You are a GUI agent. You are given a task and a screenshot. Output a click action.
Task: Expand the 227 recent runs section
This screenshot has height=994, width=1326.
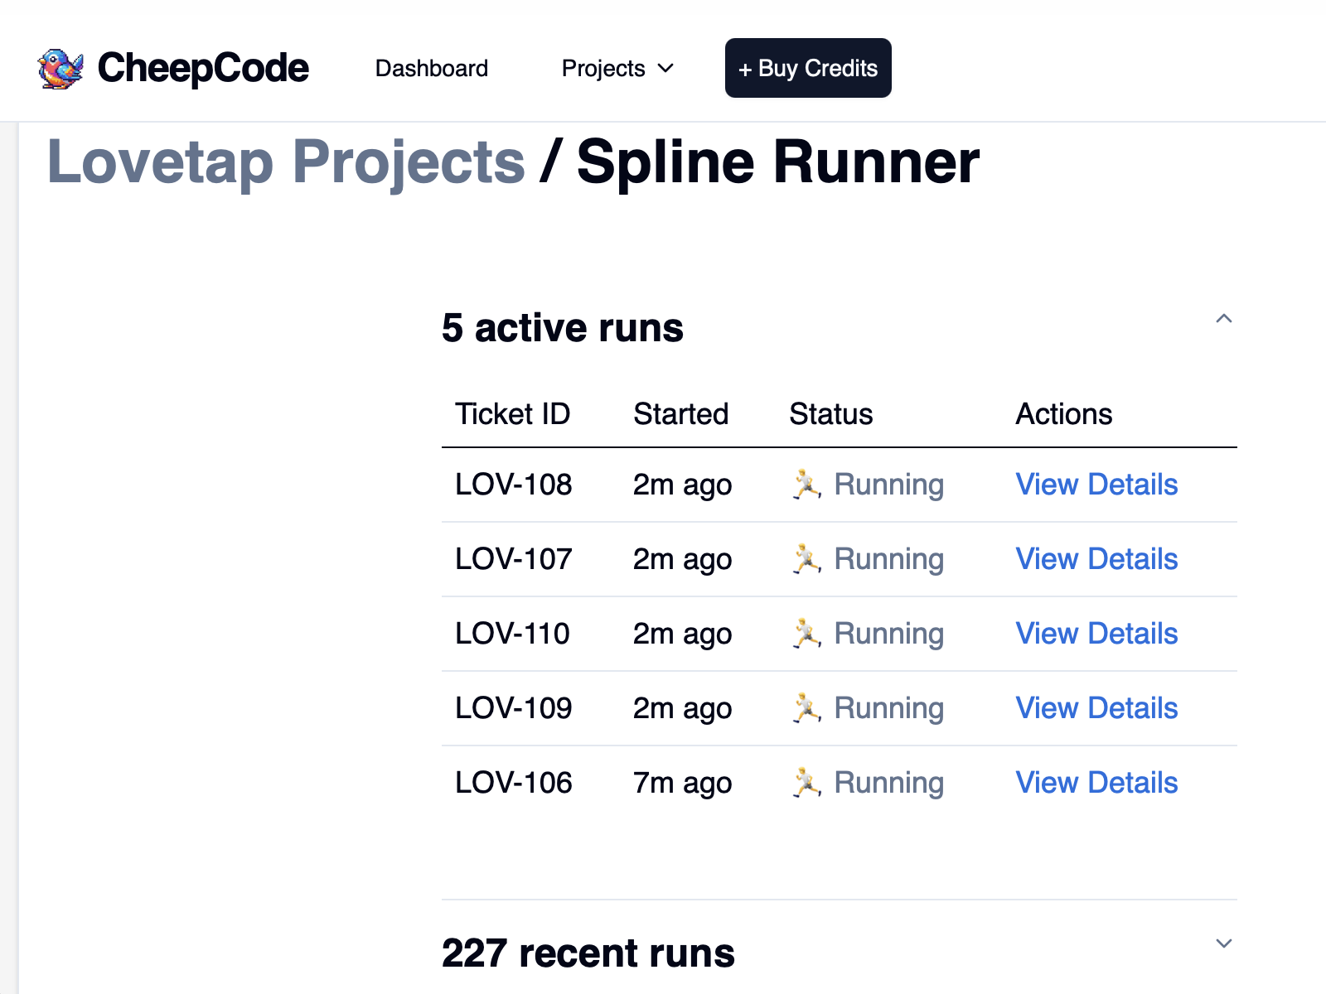pyautogui.click(x=1224, y=943)
